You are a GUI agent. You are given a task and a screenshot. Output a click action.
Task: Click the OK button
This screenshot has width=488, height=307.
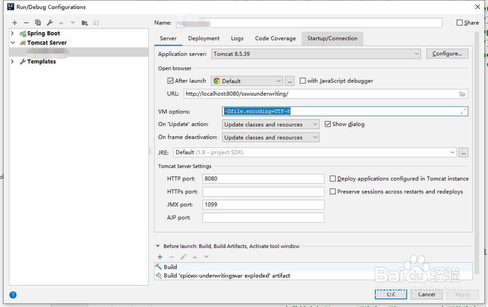391,294
